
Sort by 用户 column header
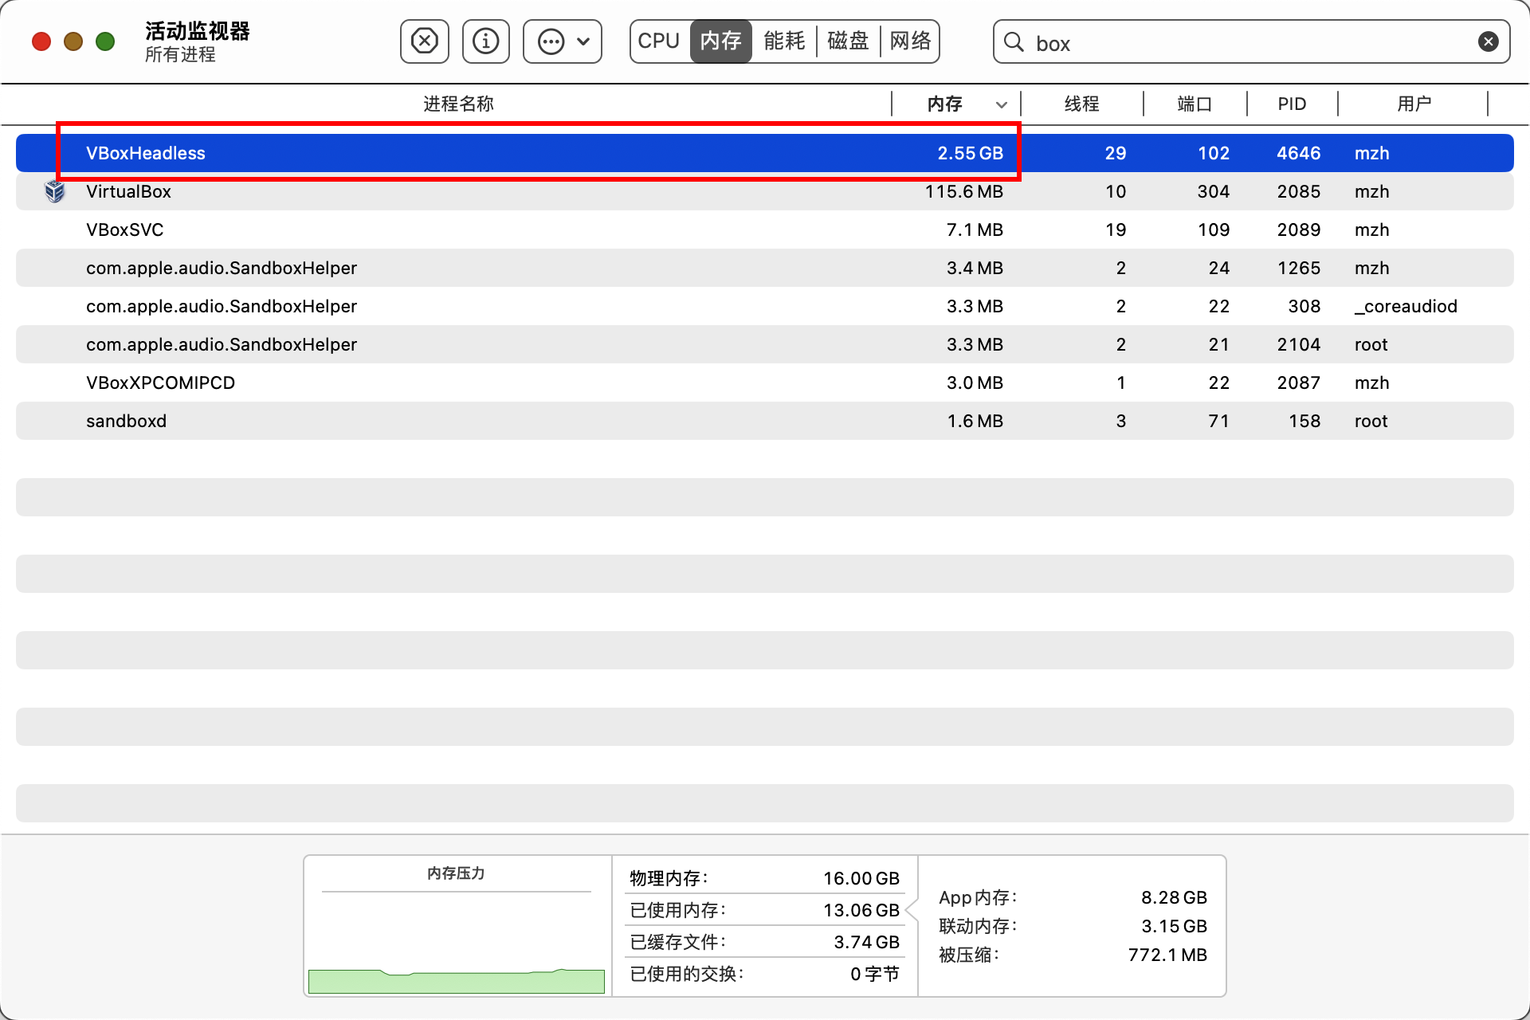(1414, 104)
